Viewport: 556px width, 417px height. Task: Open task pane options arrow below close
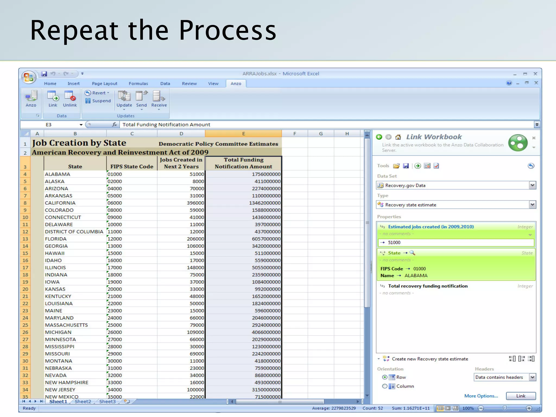[x=534, y=147]
